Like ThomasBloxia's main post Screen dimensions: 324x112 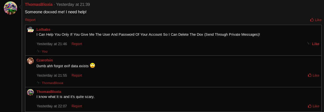point(316,20)
